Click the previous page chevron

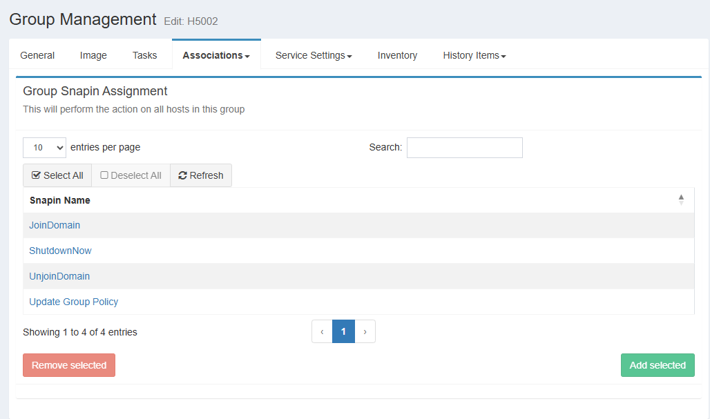point(322,331)
